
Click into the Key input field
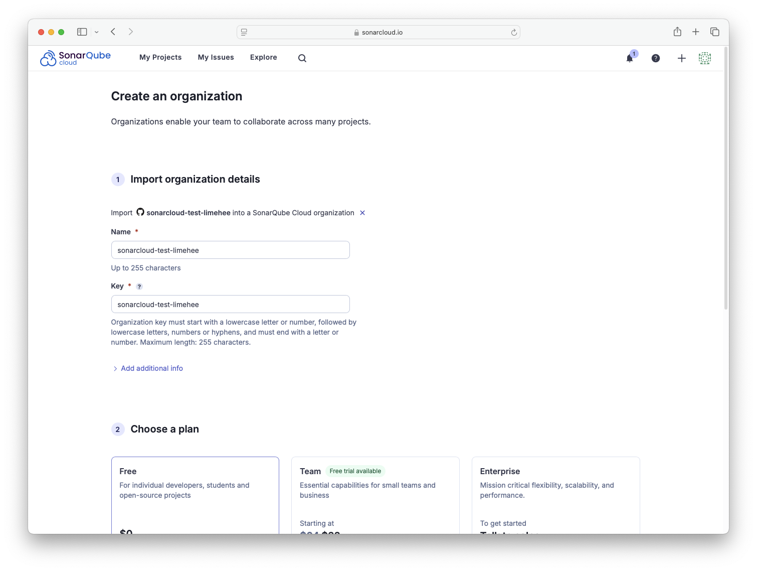tap(231, 304)
